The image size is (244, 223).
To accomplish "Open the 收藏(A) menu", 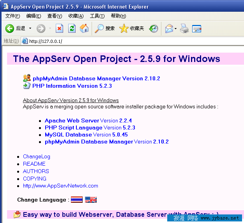I will point(76,16).
